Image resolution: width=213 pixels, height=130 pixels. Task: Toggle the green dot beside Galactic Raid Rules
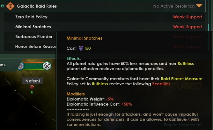(x=3, y=6)
